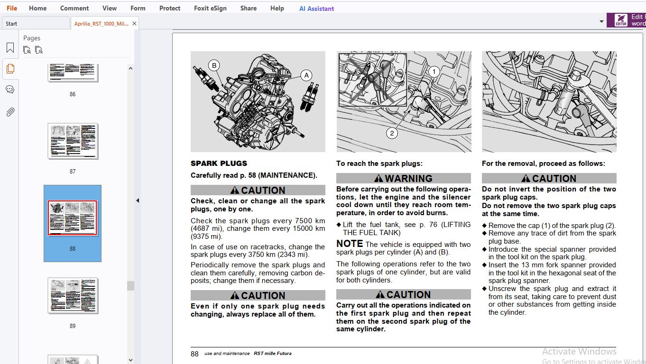Open the File menu
Viewport: 646px width, 364px height.
pyautogui.click(x=11, y=8)
